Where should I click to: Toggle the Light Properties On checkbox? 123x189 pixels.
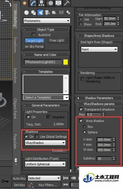click(28, 117)
